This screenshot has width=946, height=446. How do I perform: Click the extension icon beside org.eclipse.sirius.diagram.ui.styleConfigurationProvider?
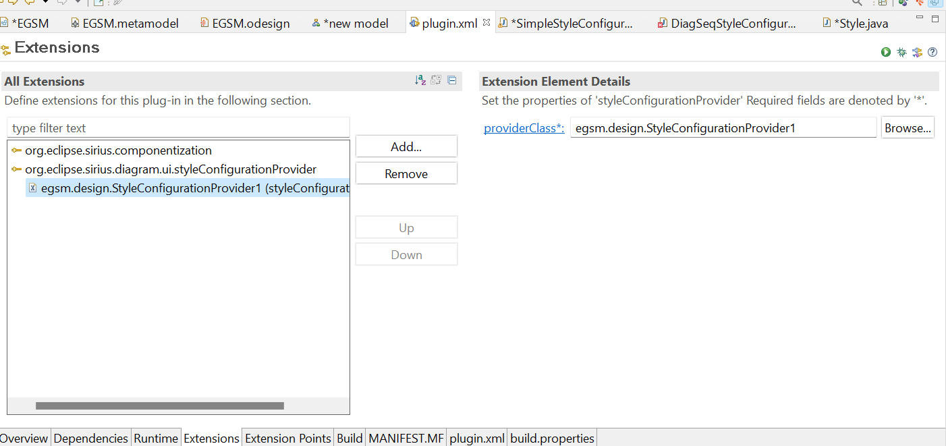point(16,169)
